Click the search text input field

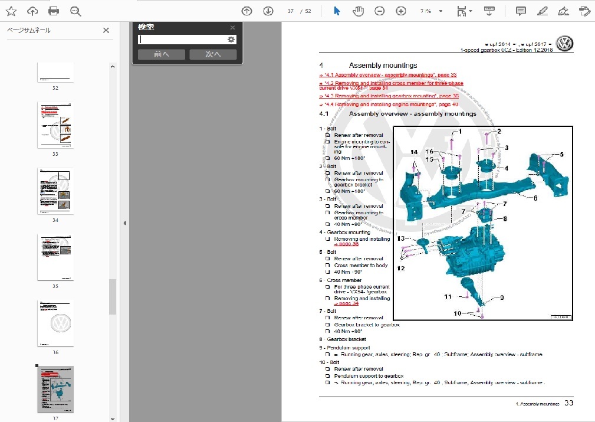(x=182, y=40)
